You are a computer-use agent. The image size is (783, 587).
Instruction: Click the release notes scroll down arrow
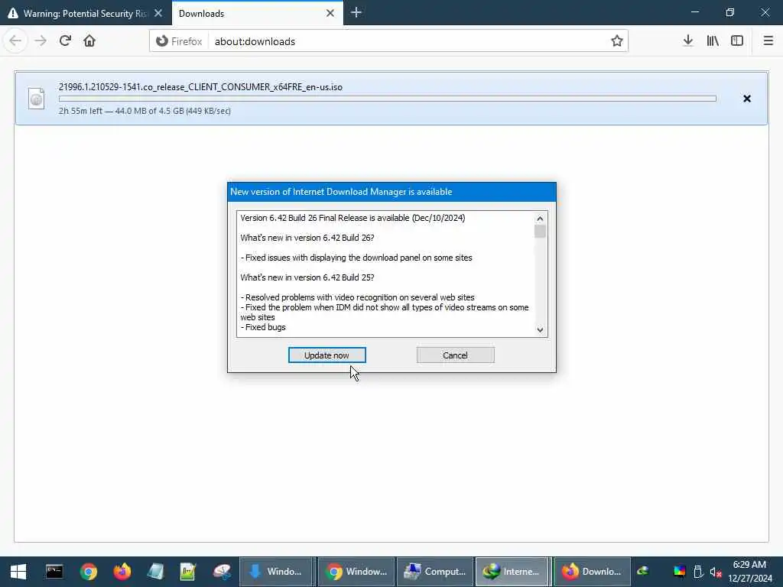(x=540, y=329)
